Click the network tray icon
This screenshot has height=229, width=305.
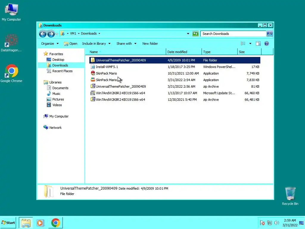pyautogui.click(x=269, y=222)
